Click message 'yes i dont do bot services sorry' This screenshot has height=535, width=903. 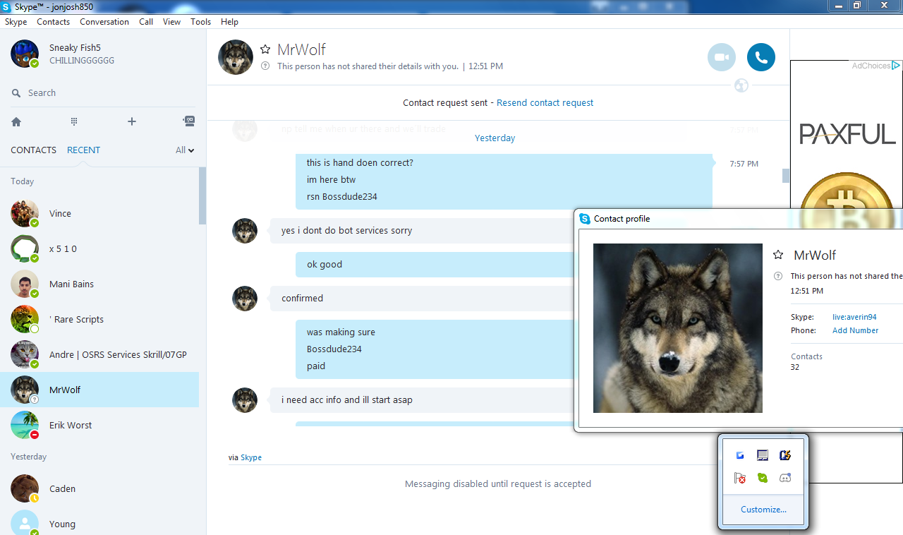tap(346, 230)
